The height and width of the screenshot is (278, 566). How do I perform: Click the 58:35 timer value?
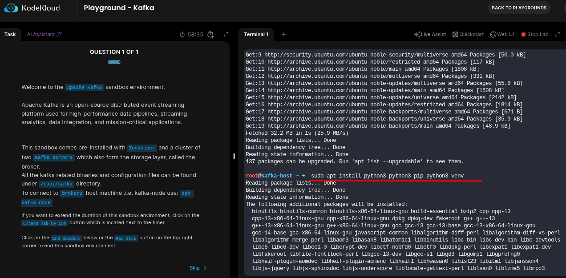pos(195,34)
